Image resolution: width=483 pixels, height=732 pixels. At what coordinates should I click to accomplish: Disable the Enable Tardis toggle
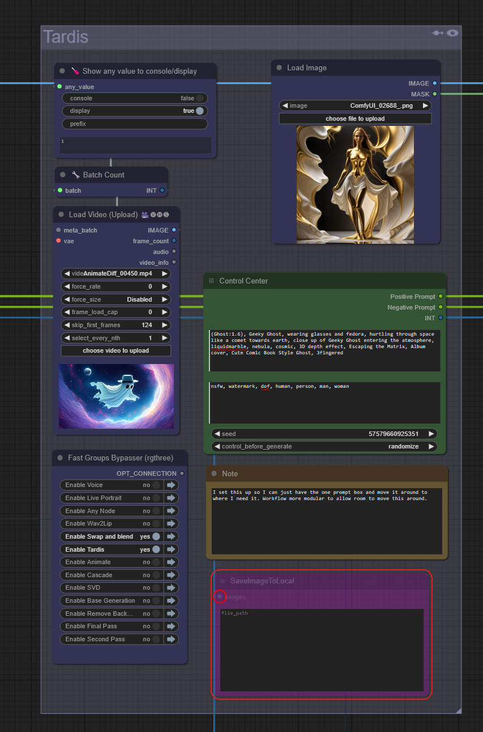tap(156, 549)
